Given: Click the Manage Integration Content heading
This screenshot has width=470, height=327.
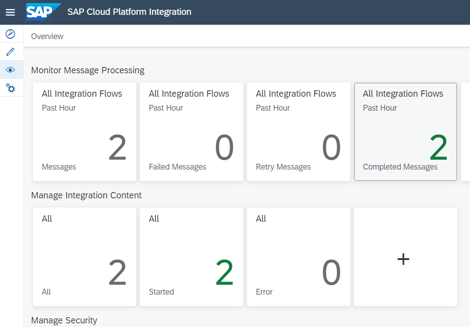Looking at the screenshot, I should point(86,195).
